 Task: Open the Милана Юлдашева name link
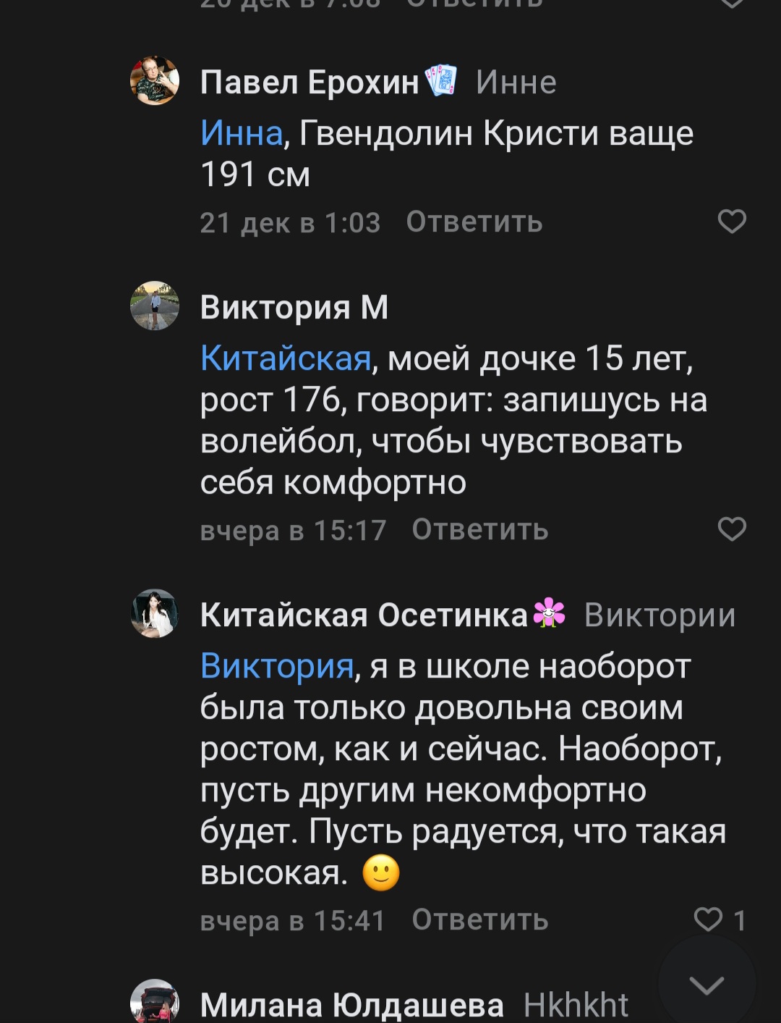(x=351, y=1005)
